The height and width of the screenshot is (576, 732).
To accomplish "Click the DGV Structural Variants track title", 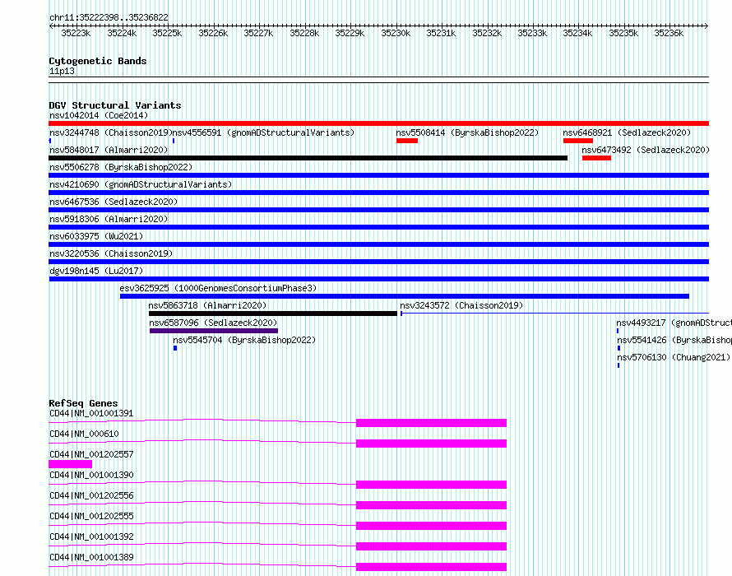I will tap(115, 105).
